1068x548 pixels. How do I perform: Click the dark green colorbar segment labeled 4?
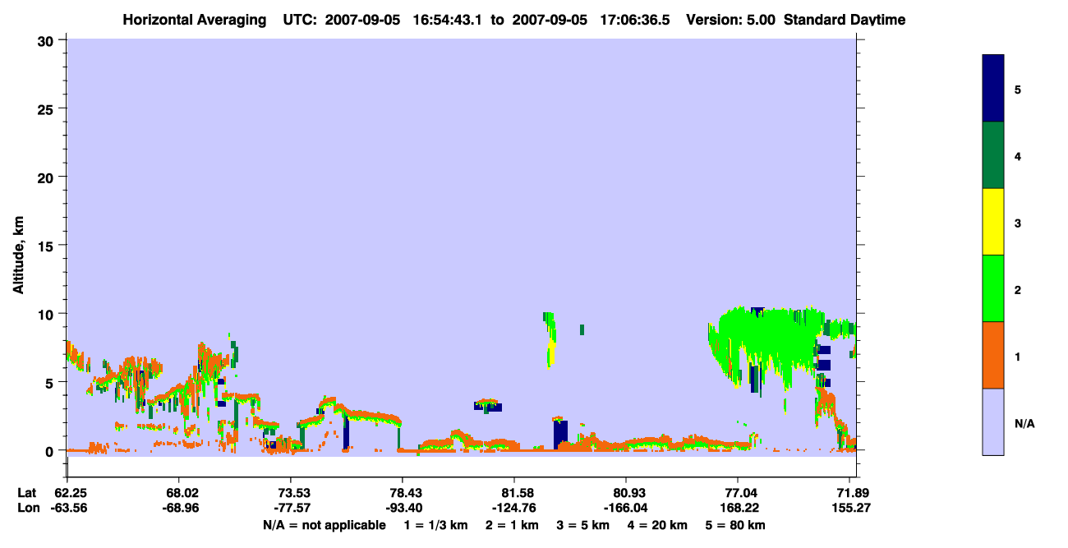pyautogui.click(x=993, y=155)
